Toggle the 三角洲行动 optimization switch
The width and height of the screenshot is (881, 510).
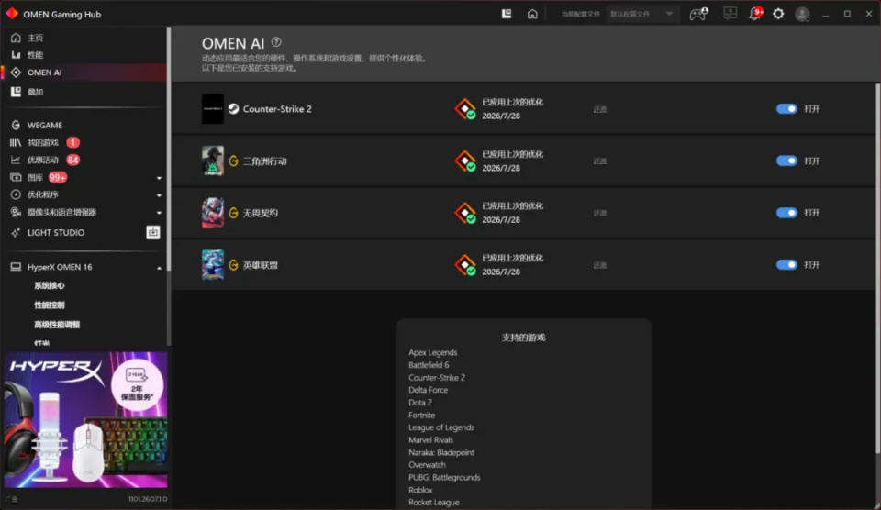pyautogui.click(x=786, y=161)
